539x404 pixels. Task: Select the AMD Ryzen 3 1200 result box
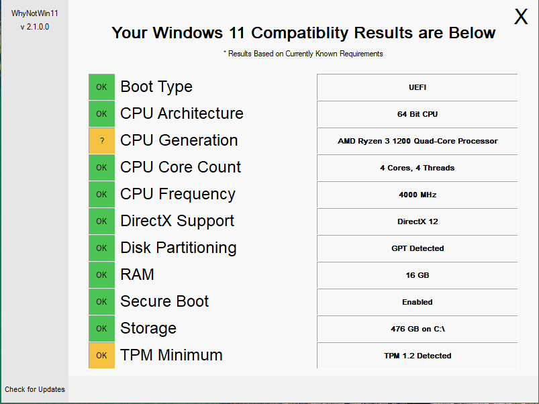pos(418,141)
